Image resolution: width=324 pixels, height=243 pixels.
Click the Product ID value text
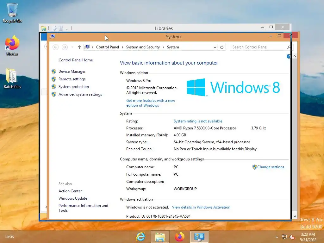(x=168, y=216)
